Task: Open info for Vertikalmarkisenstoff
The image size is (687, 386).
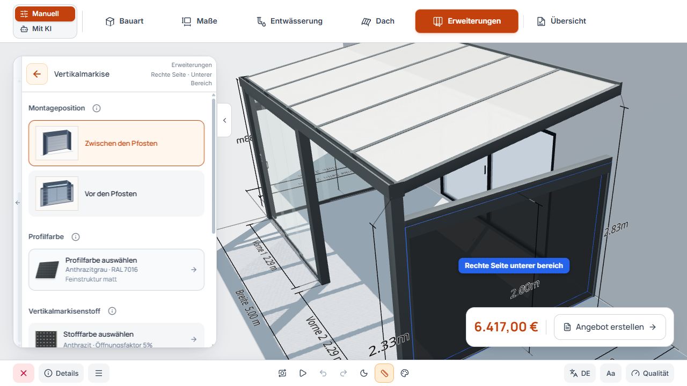Action: click(x=112, y=311)
